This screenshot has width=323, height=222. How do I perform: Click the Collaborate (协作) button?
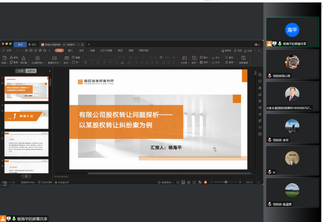[238, 51]
